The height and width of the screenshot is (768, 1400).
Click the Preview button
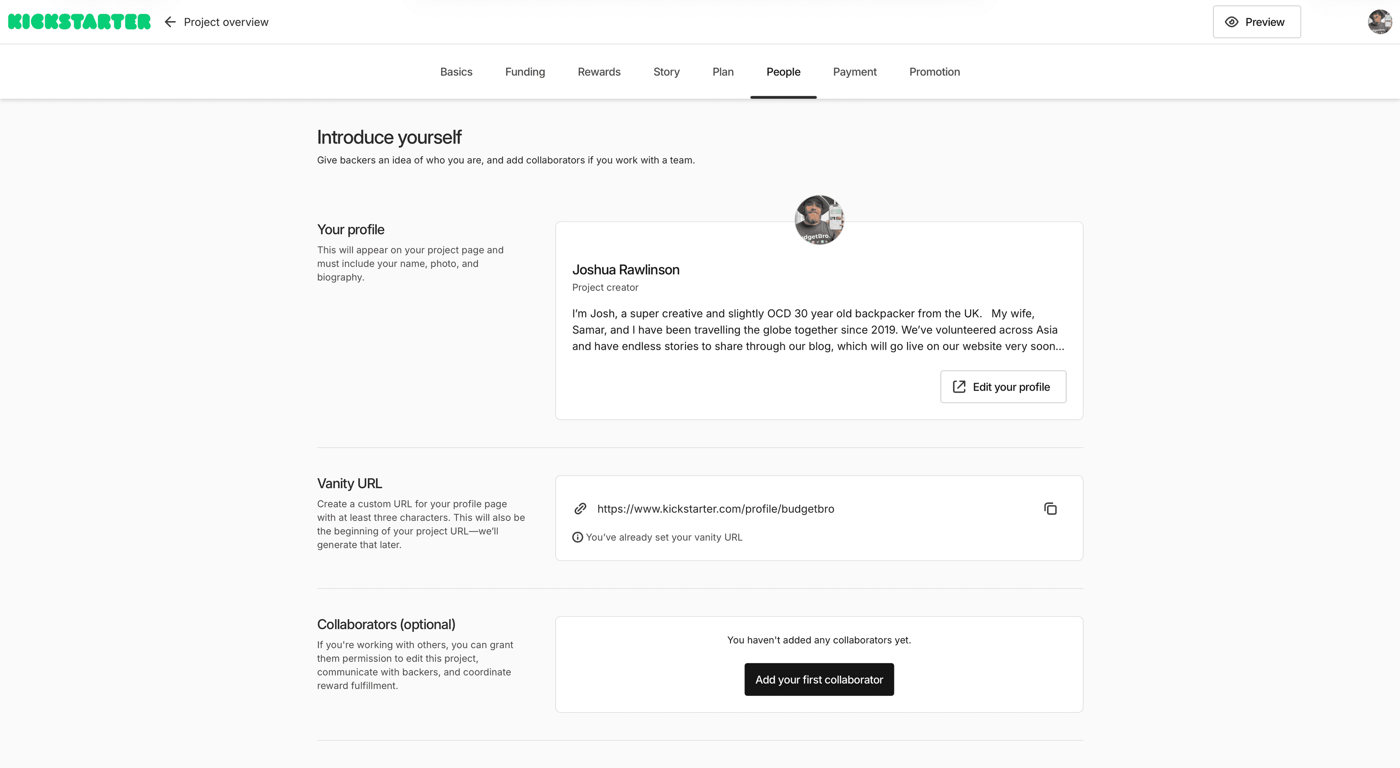coord(1256,22)
